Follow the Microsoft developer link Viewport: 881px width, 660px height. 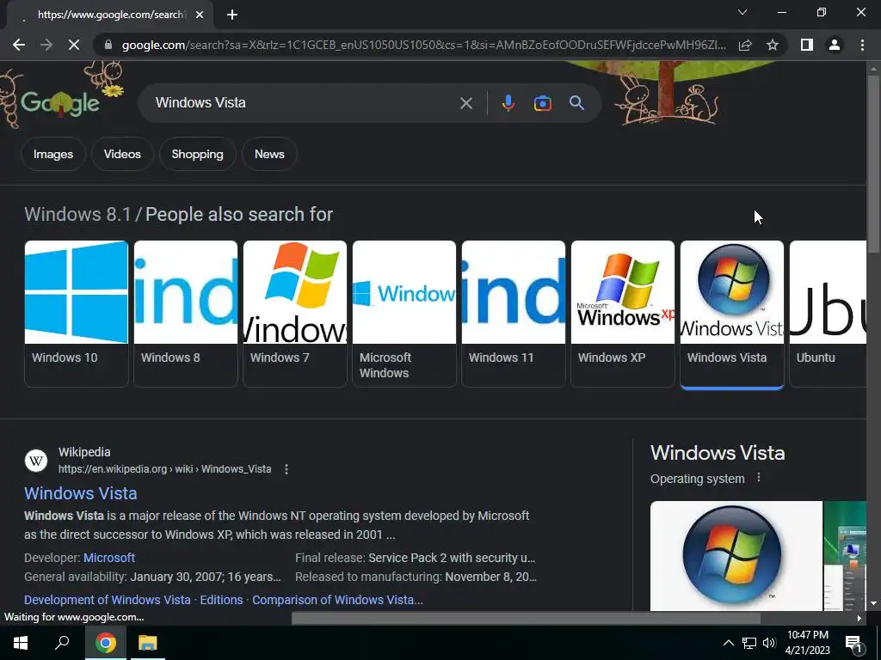[x=109, y=558]
